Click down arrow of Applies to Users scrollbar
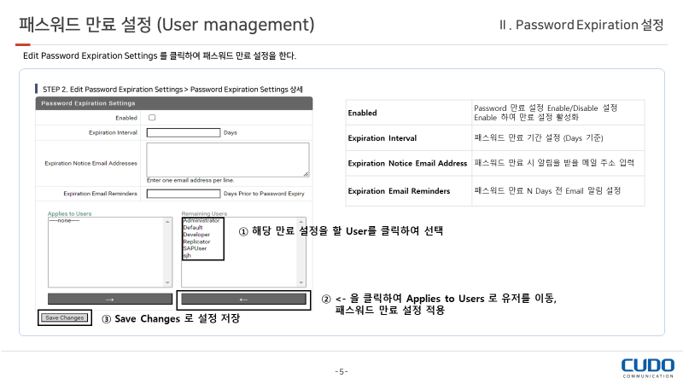 point(168,282)
